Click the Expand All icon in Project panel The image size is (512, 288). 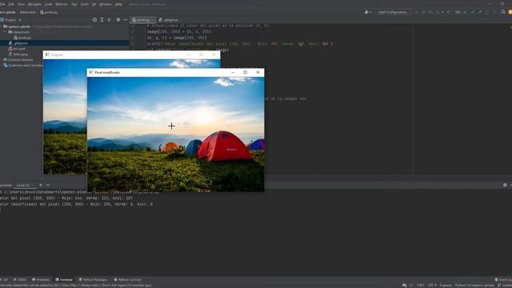click(x=102, y=20)
